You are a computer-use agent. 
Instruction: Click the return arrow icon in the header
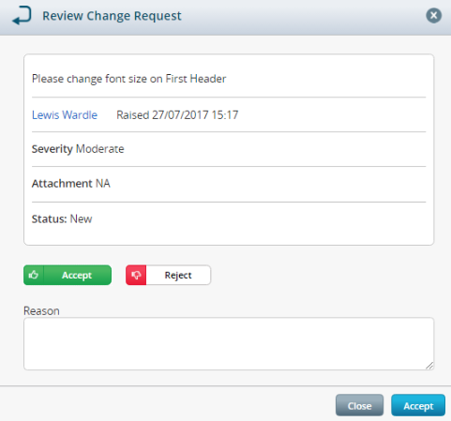(22, 15)
